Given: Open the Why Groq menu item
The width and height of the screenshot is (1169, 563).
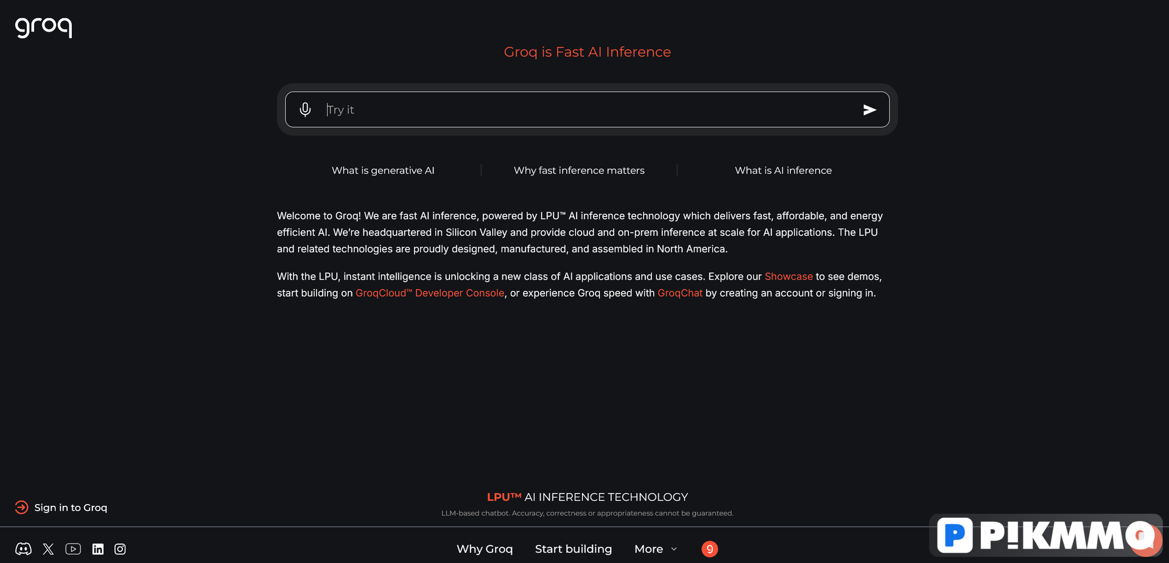Looking at the screenshot, I should point(485,549).
